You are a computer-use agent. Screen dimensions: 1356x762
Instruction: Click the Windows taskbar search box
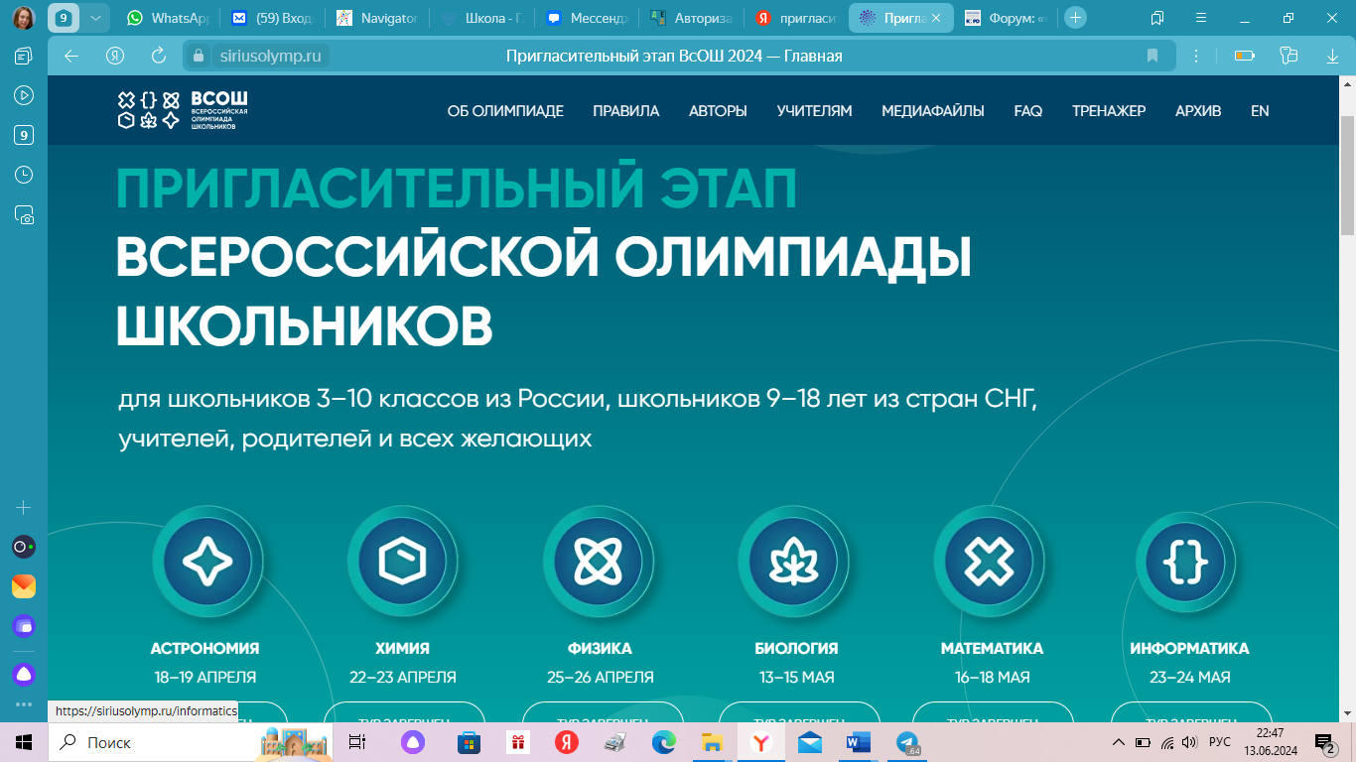pos(191,742)
